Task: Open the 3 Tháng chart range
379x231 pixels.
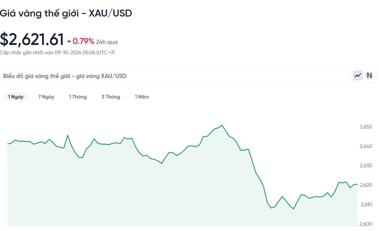Action: [111, 97]
